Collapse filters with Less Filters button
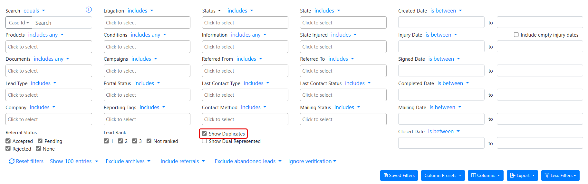The image size is (588, 184). pyautogui.click(x=560, y=175)
